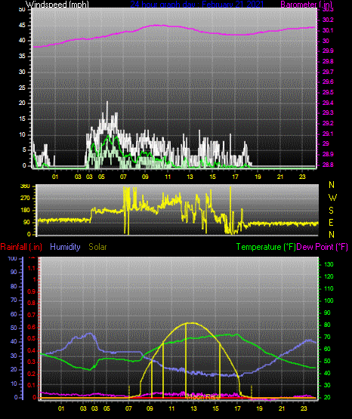The height and width of the screenshot is (419, 352).
Task: Click the "100" value on the blue humidity axis
Action: tap(13, 258)
